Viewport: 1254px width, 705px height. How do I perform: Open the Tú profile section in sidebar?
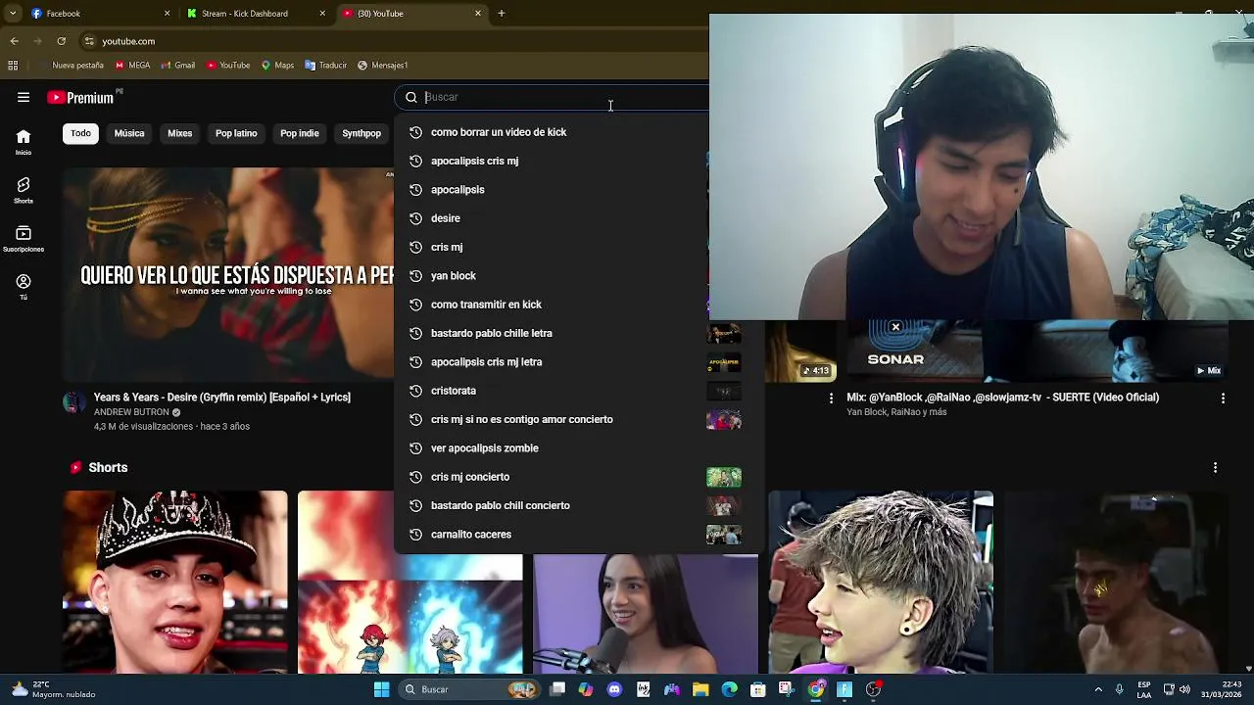[x=24, y=287]
